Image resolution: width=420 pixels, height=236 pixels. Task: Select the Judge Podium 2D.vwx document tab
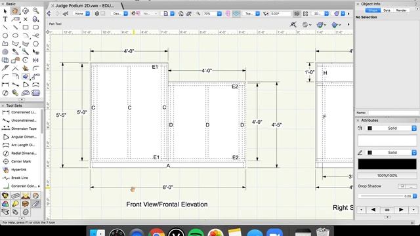85,6
